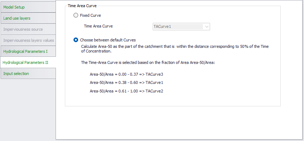
Task: Click the Time Area Curve combo box field
Action: 181,27
